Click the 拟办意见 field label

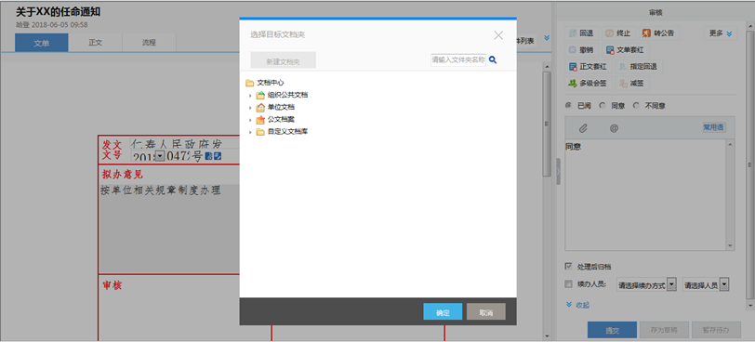(122, 174)
